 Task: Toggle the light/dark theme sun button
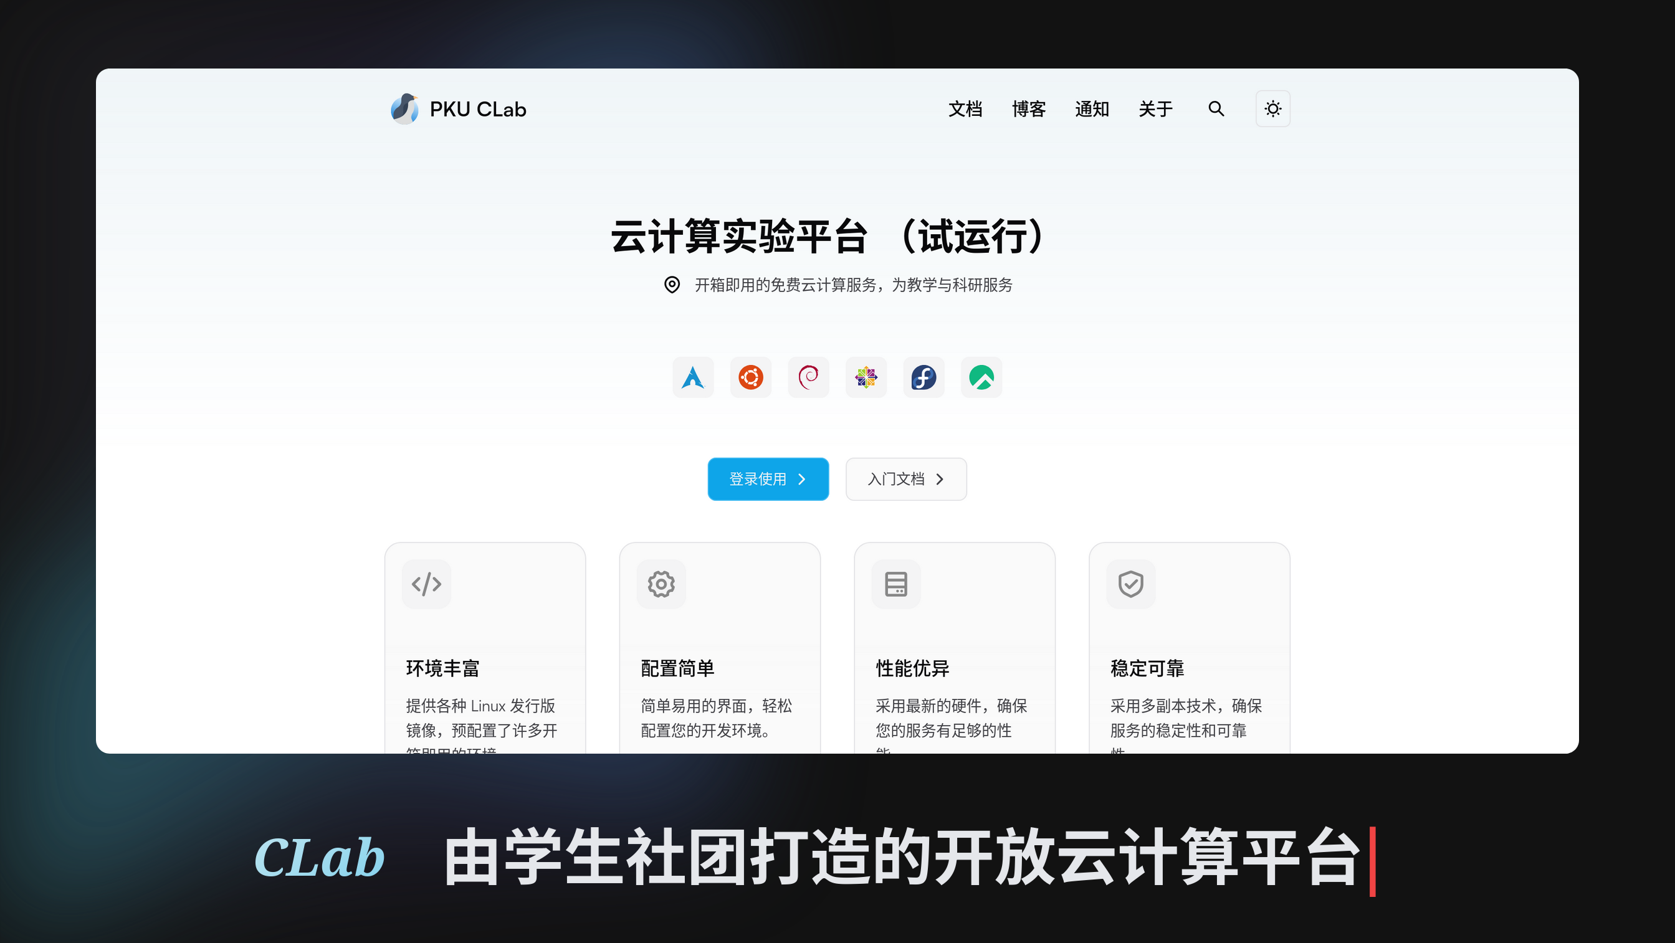point(1272,108)
